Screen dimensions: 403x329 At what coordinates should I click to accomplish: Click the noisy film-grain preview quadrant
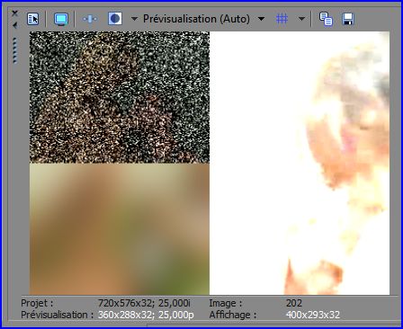point(120,97)
